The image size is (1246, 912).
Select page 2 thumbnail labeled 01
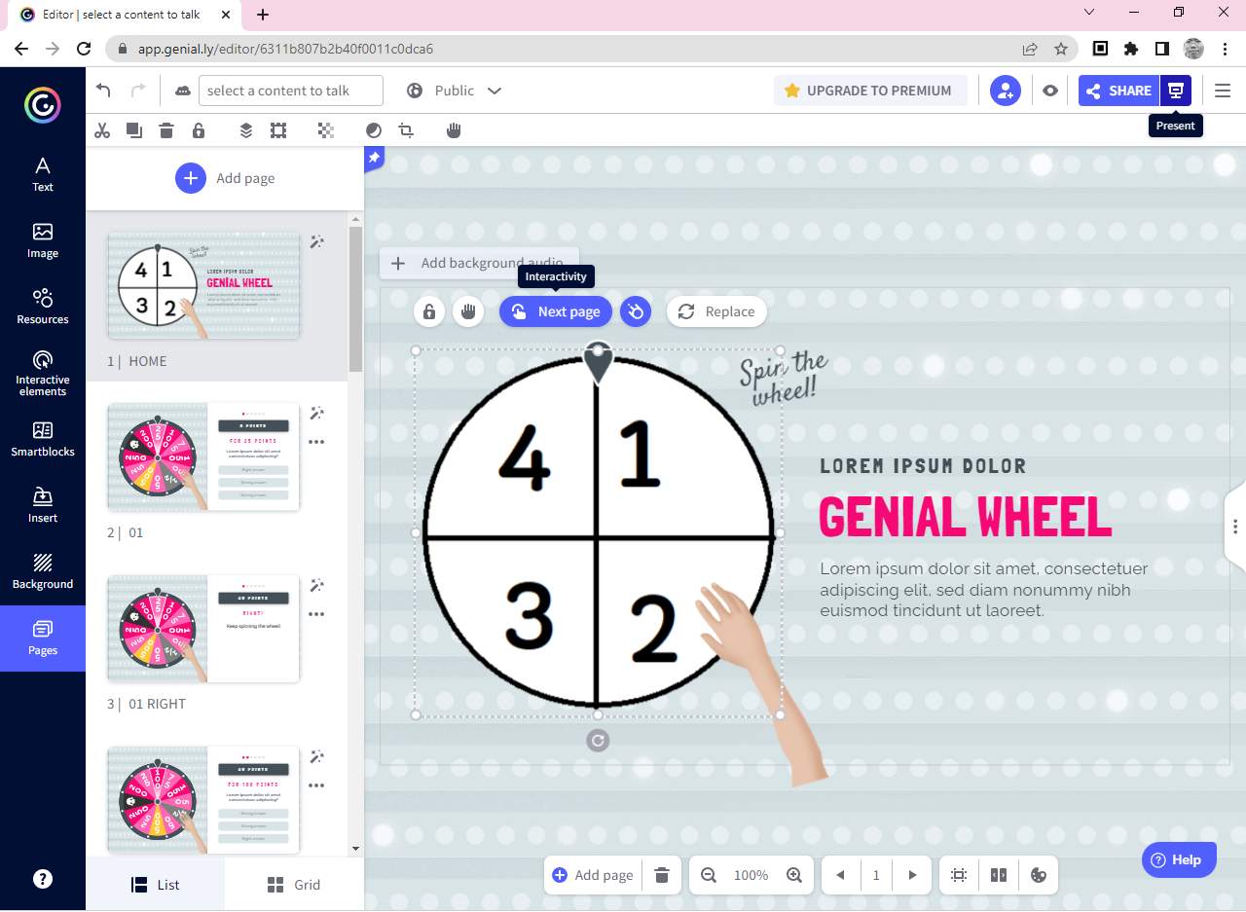(x=203, y=456)
